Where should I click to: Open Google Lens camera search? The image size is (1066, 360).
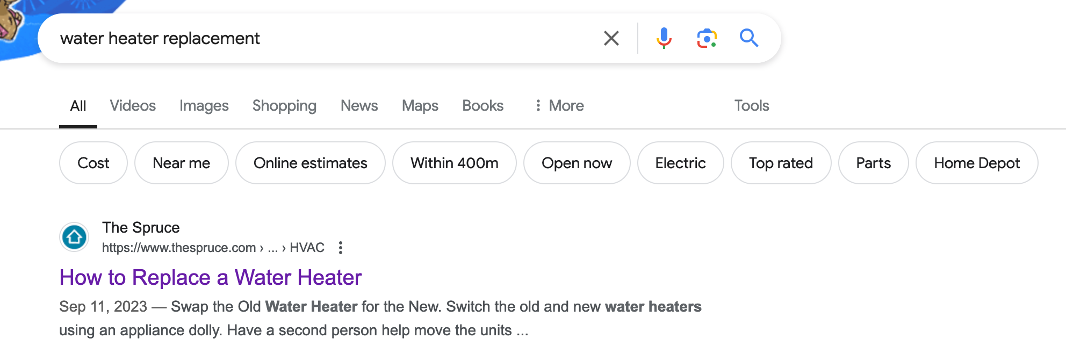[x=707, y=38]
